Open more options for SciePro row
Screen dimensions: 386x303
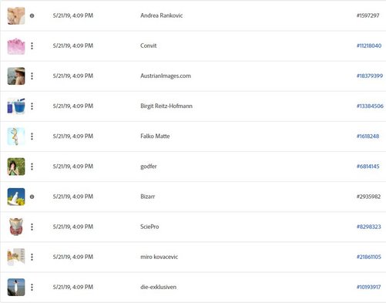32,227
